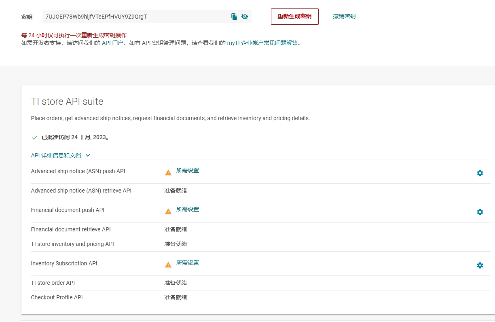Select the 密钥 label

pyautogui.click(x=27, y=17)
